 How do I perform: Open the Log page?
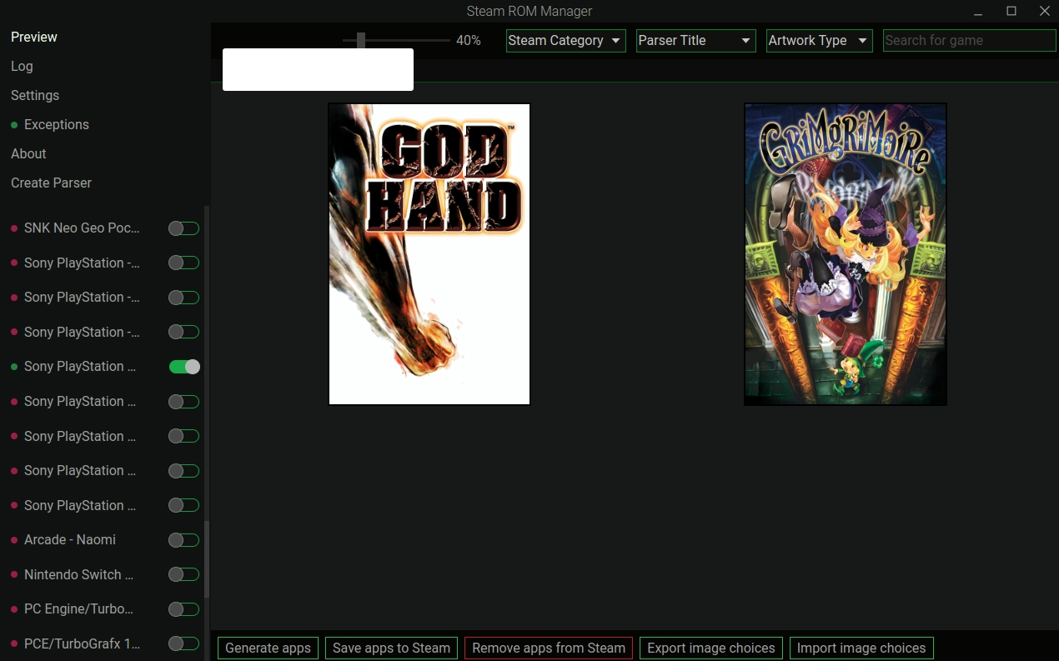click(22, 67)
